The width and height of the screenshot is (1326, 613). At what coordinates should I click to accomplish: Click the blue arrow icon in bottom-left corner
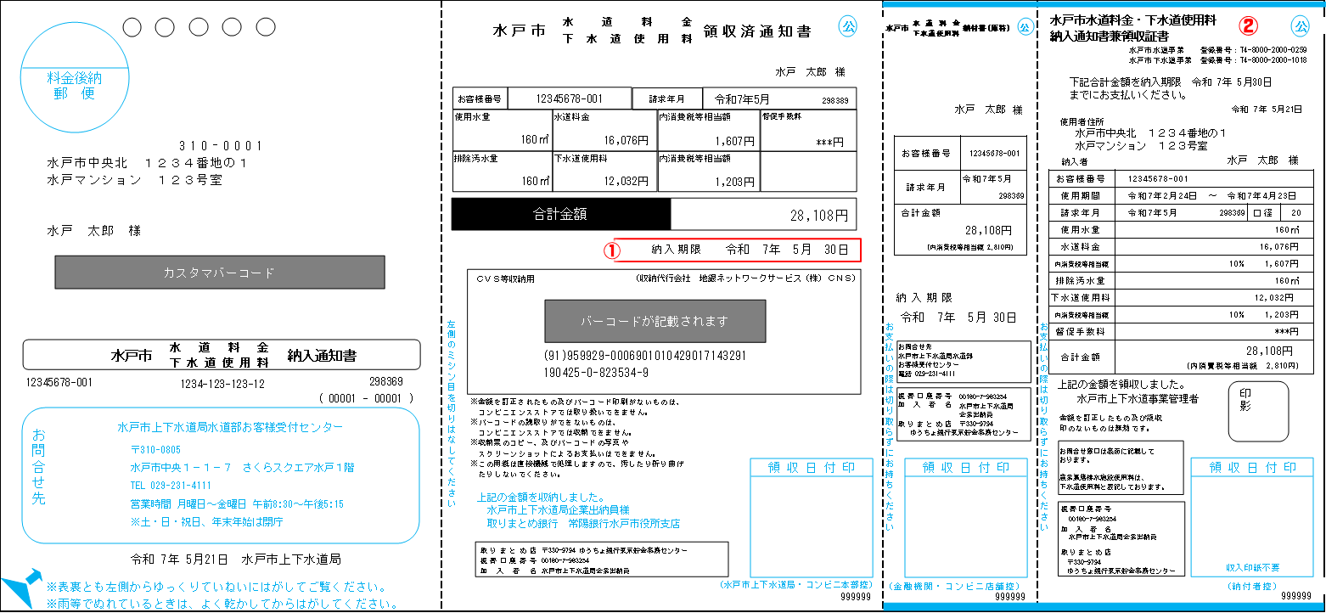click(x=19, y=588)
